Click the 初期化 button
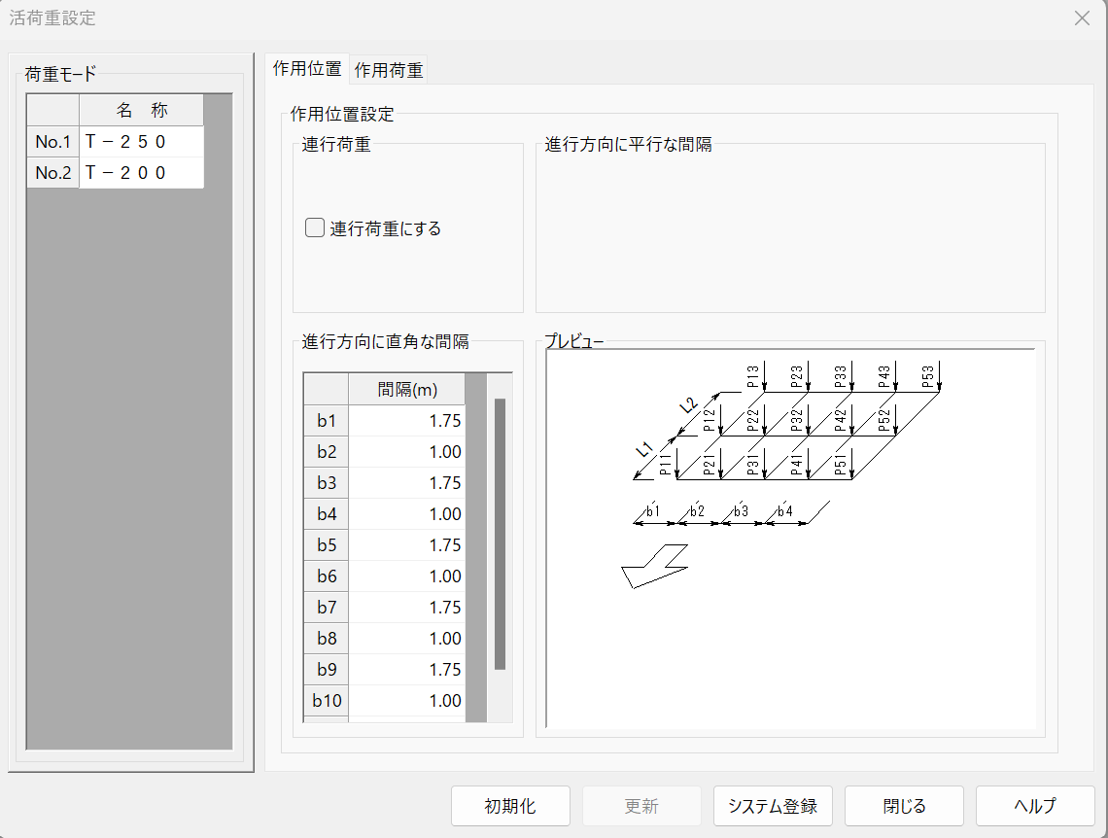1108x838 pixels. click(x=510, y=806)
